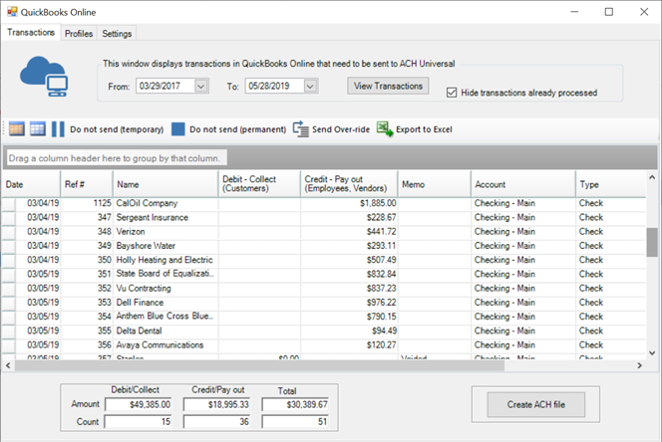This screenshot has width=662, height=442.
Task: Click the Do not send (temporary) pause icon
Action: 58,129
